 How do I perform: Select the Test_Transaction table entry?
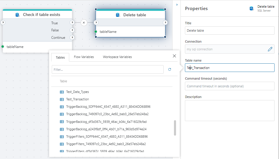(x=77, y=99)
